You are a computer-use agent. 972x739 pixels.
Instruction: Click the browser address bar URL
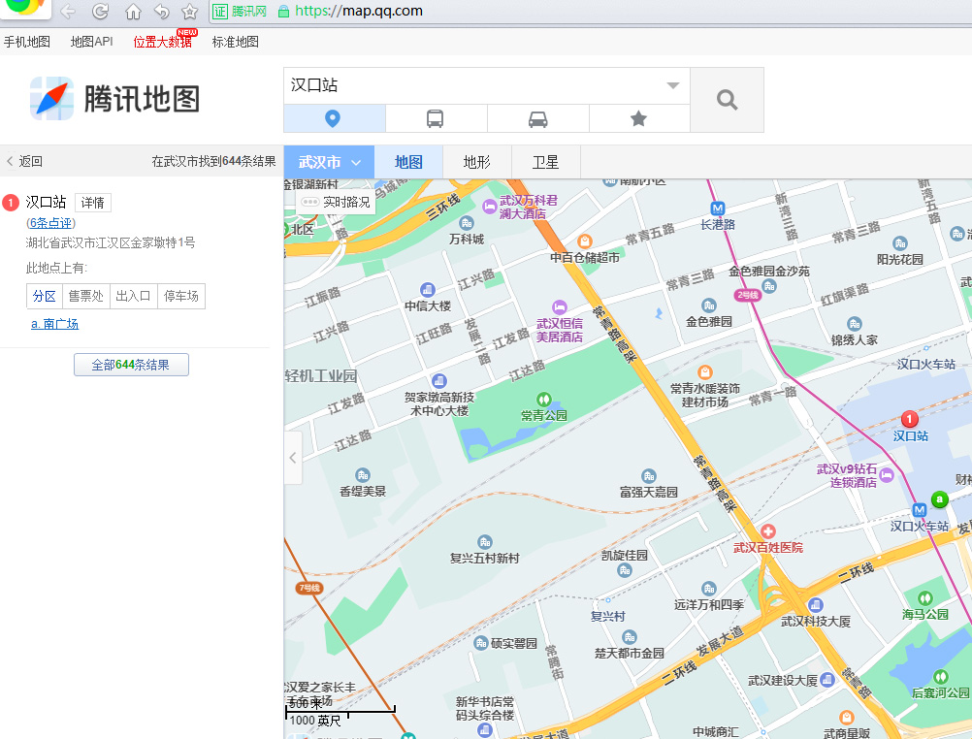click(359, 12)
